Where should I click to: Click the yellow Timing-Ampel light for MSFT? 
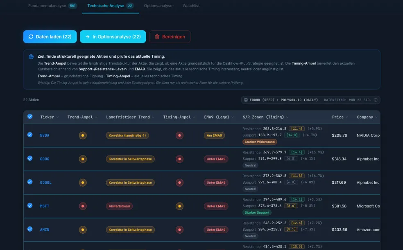point(179,206)
